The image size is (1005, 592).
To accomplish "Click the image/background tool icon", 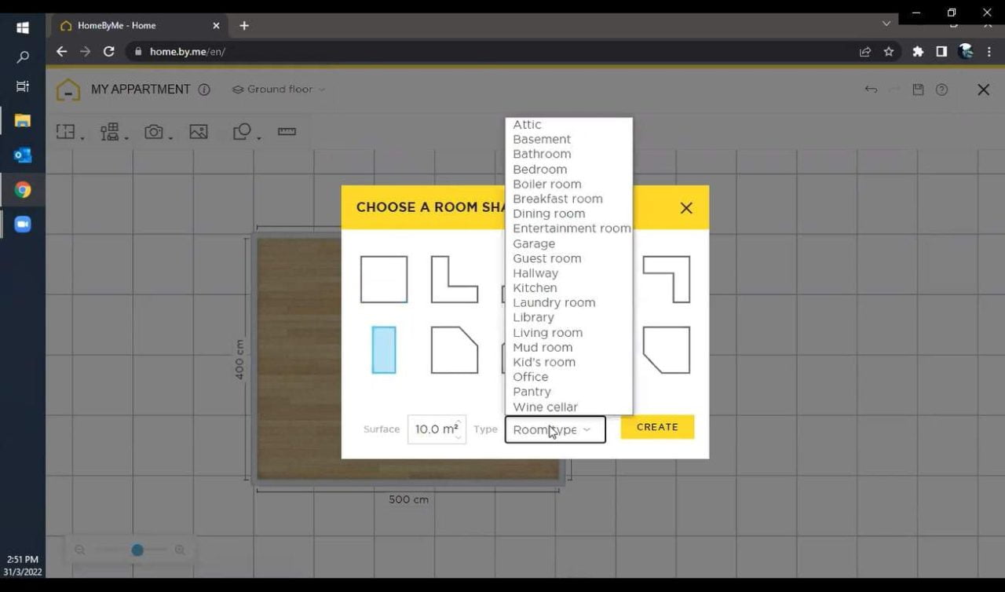I will (x=199, y=131).
